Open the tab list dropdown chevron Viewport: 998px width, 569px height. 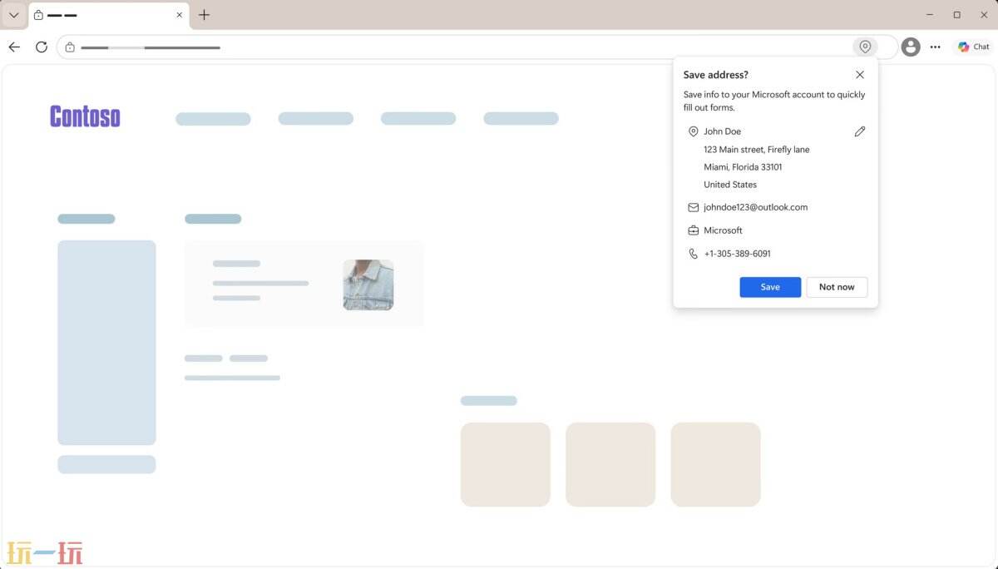point(14,15)
